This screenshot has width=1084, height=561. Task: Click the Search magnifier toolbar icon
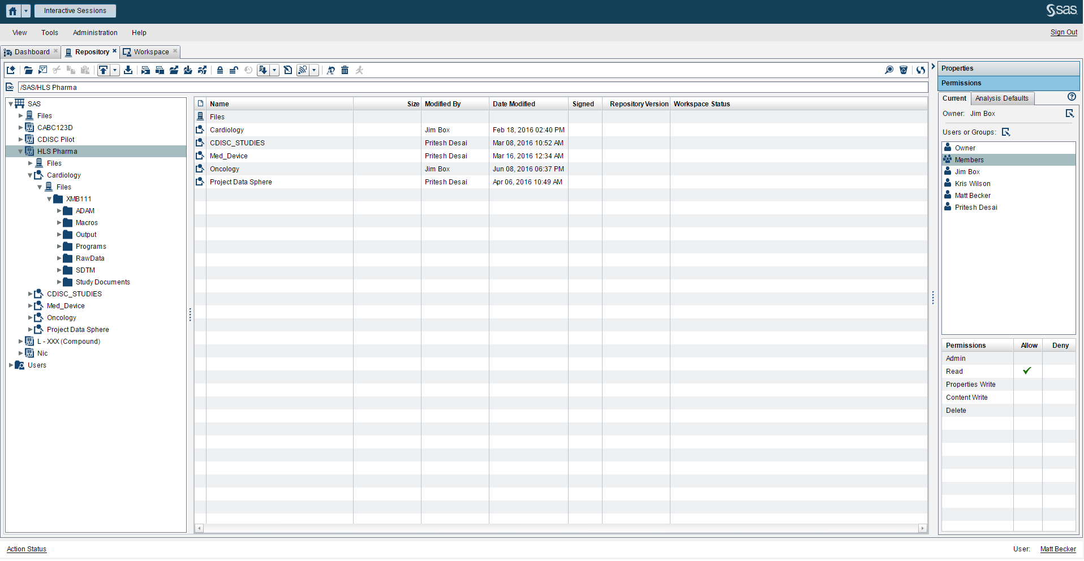point(889,70)
